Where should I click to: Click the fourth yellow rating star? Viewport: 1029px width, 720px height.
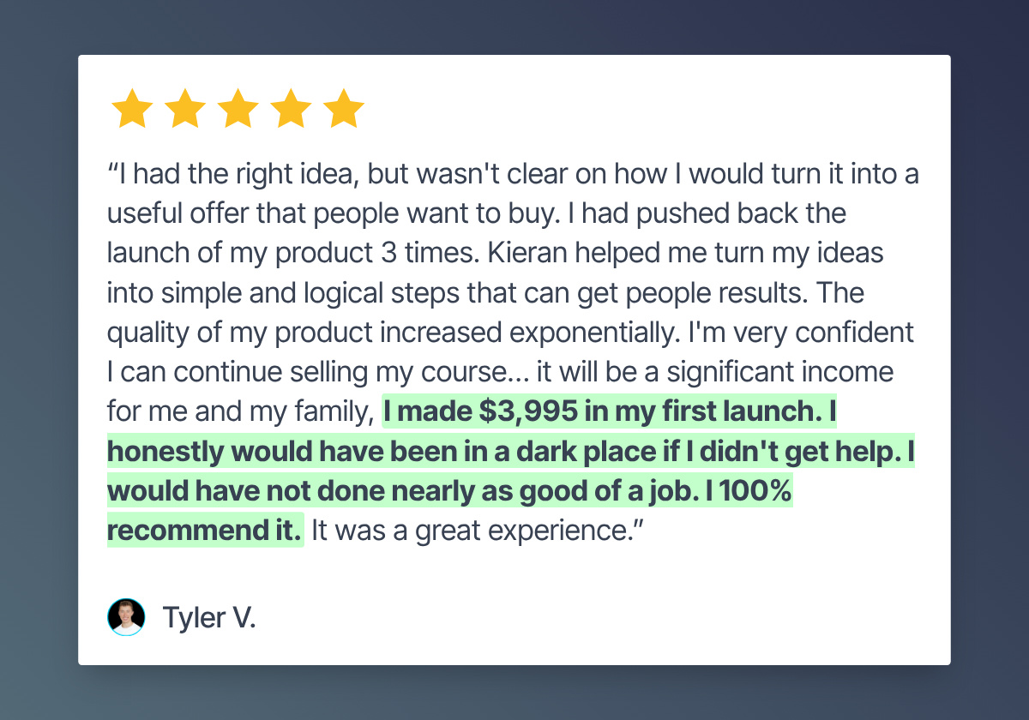(292, 109)
